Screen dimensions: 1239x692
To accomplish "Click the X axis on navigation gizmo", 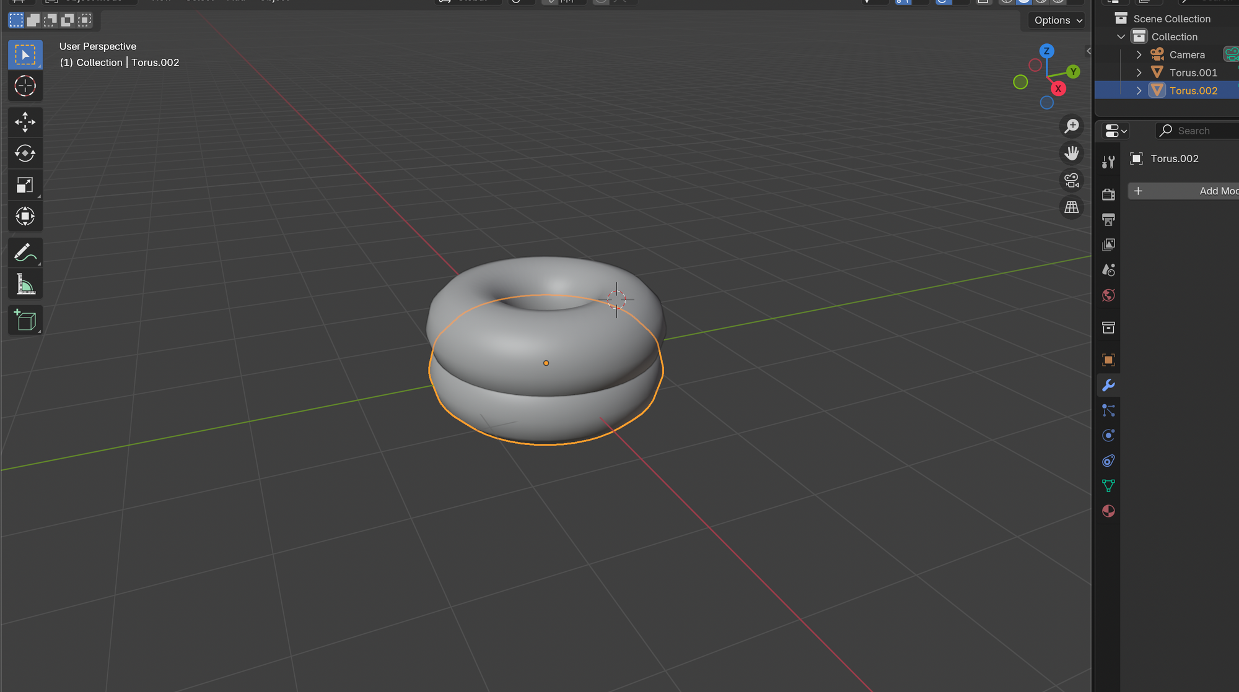I will tap(1059, 89).
